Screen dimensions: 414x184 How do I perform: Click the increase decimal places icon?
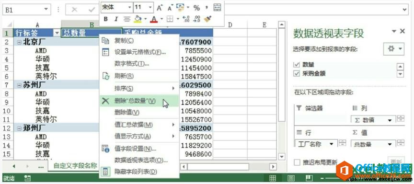click(186, 19)
